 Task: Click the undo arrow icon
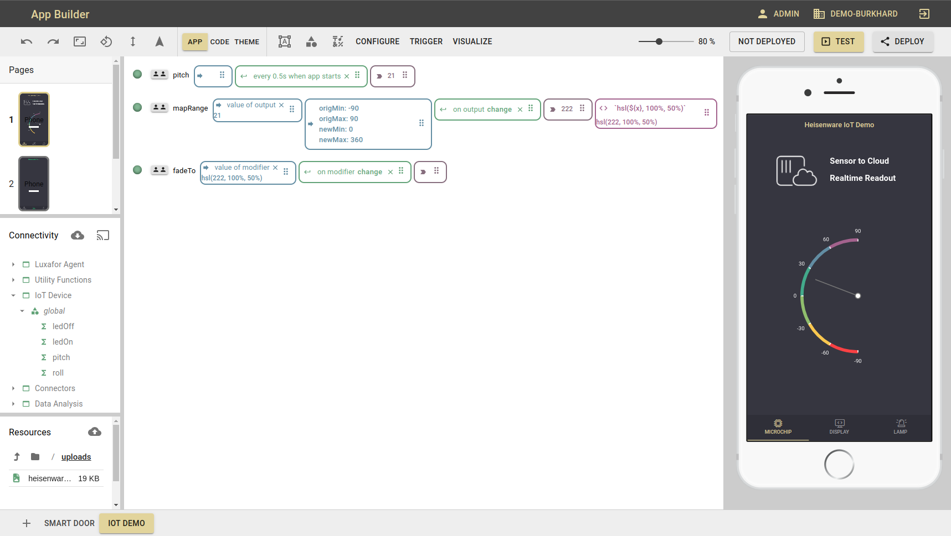pos(27,41)
